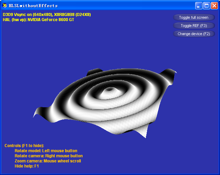Click 'Rotate camera: Right mouse button' help line

[x=49, y=156]
